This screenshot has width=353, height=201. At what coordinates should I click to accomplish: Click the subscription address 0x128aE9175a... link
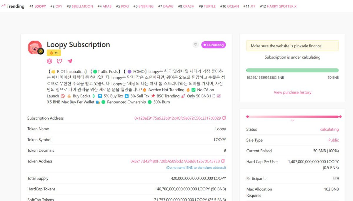click(x=177, y=118)
